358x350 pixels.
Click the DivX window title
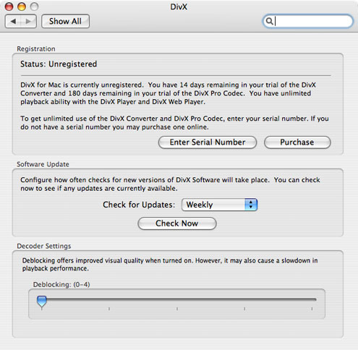pos(179,7)
